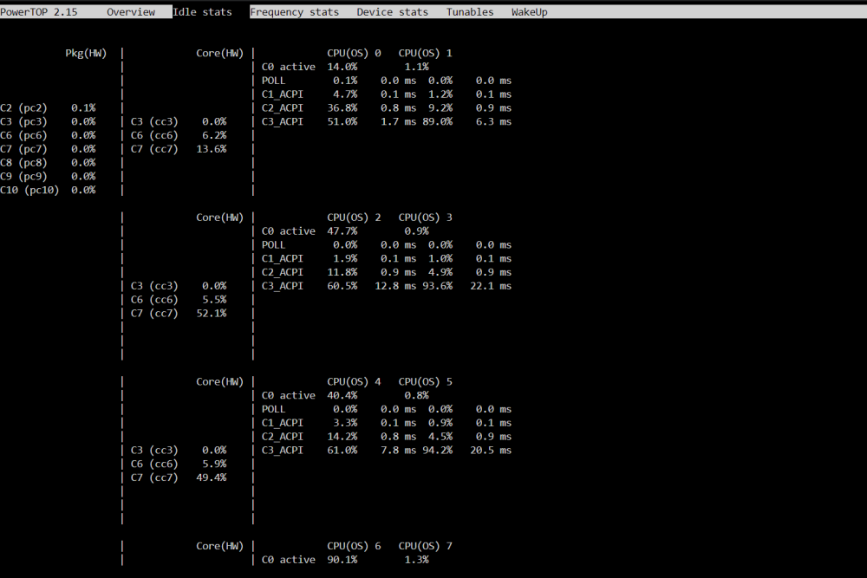867x578 pixels.
Task: Open the Tunables tab
Action: (470, 12)
